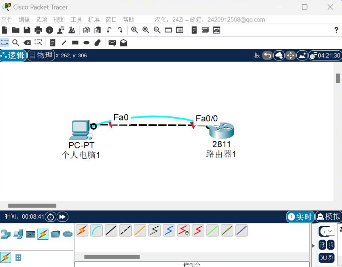Select 个人电脑1 PC-PT device
Image resolution: width=342 pixels, height=267 pixels.
pyautogui.click(x=81, y=130)
